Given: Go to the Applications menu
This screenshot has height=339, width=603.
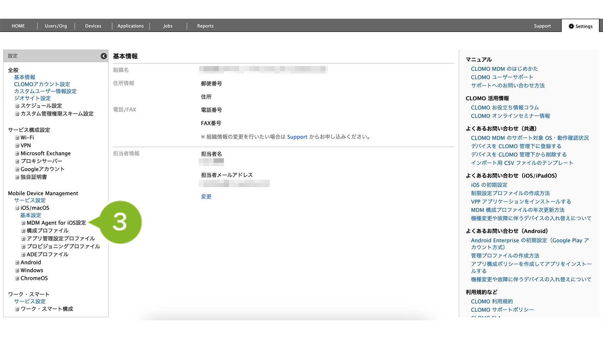Looking at the screenshot, I should click(131, 26).
